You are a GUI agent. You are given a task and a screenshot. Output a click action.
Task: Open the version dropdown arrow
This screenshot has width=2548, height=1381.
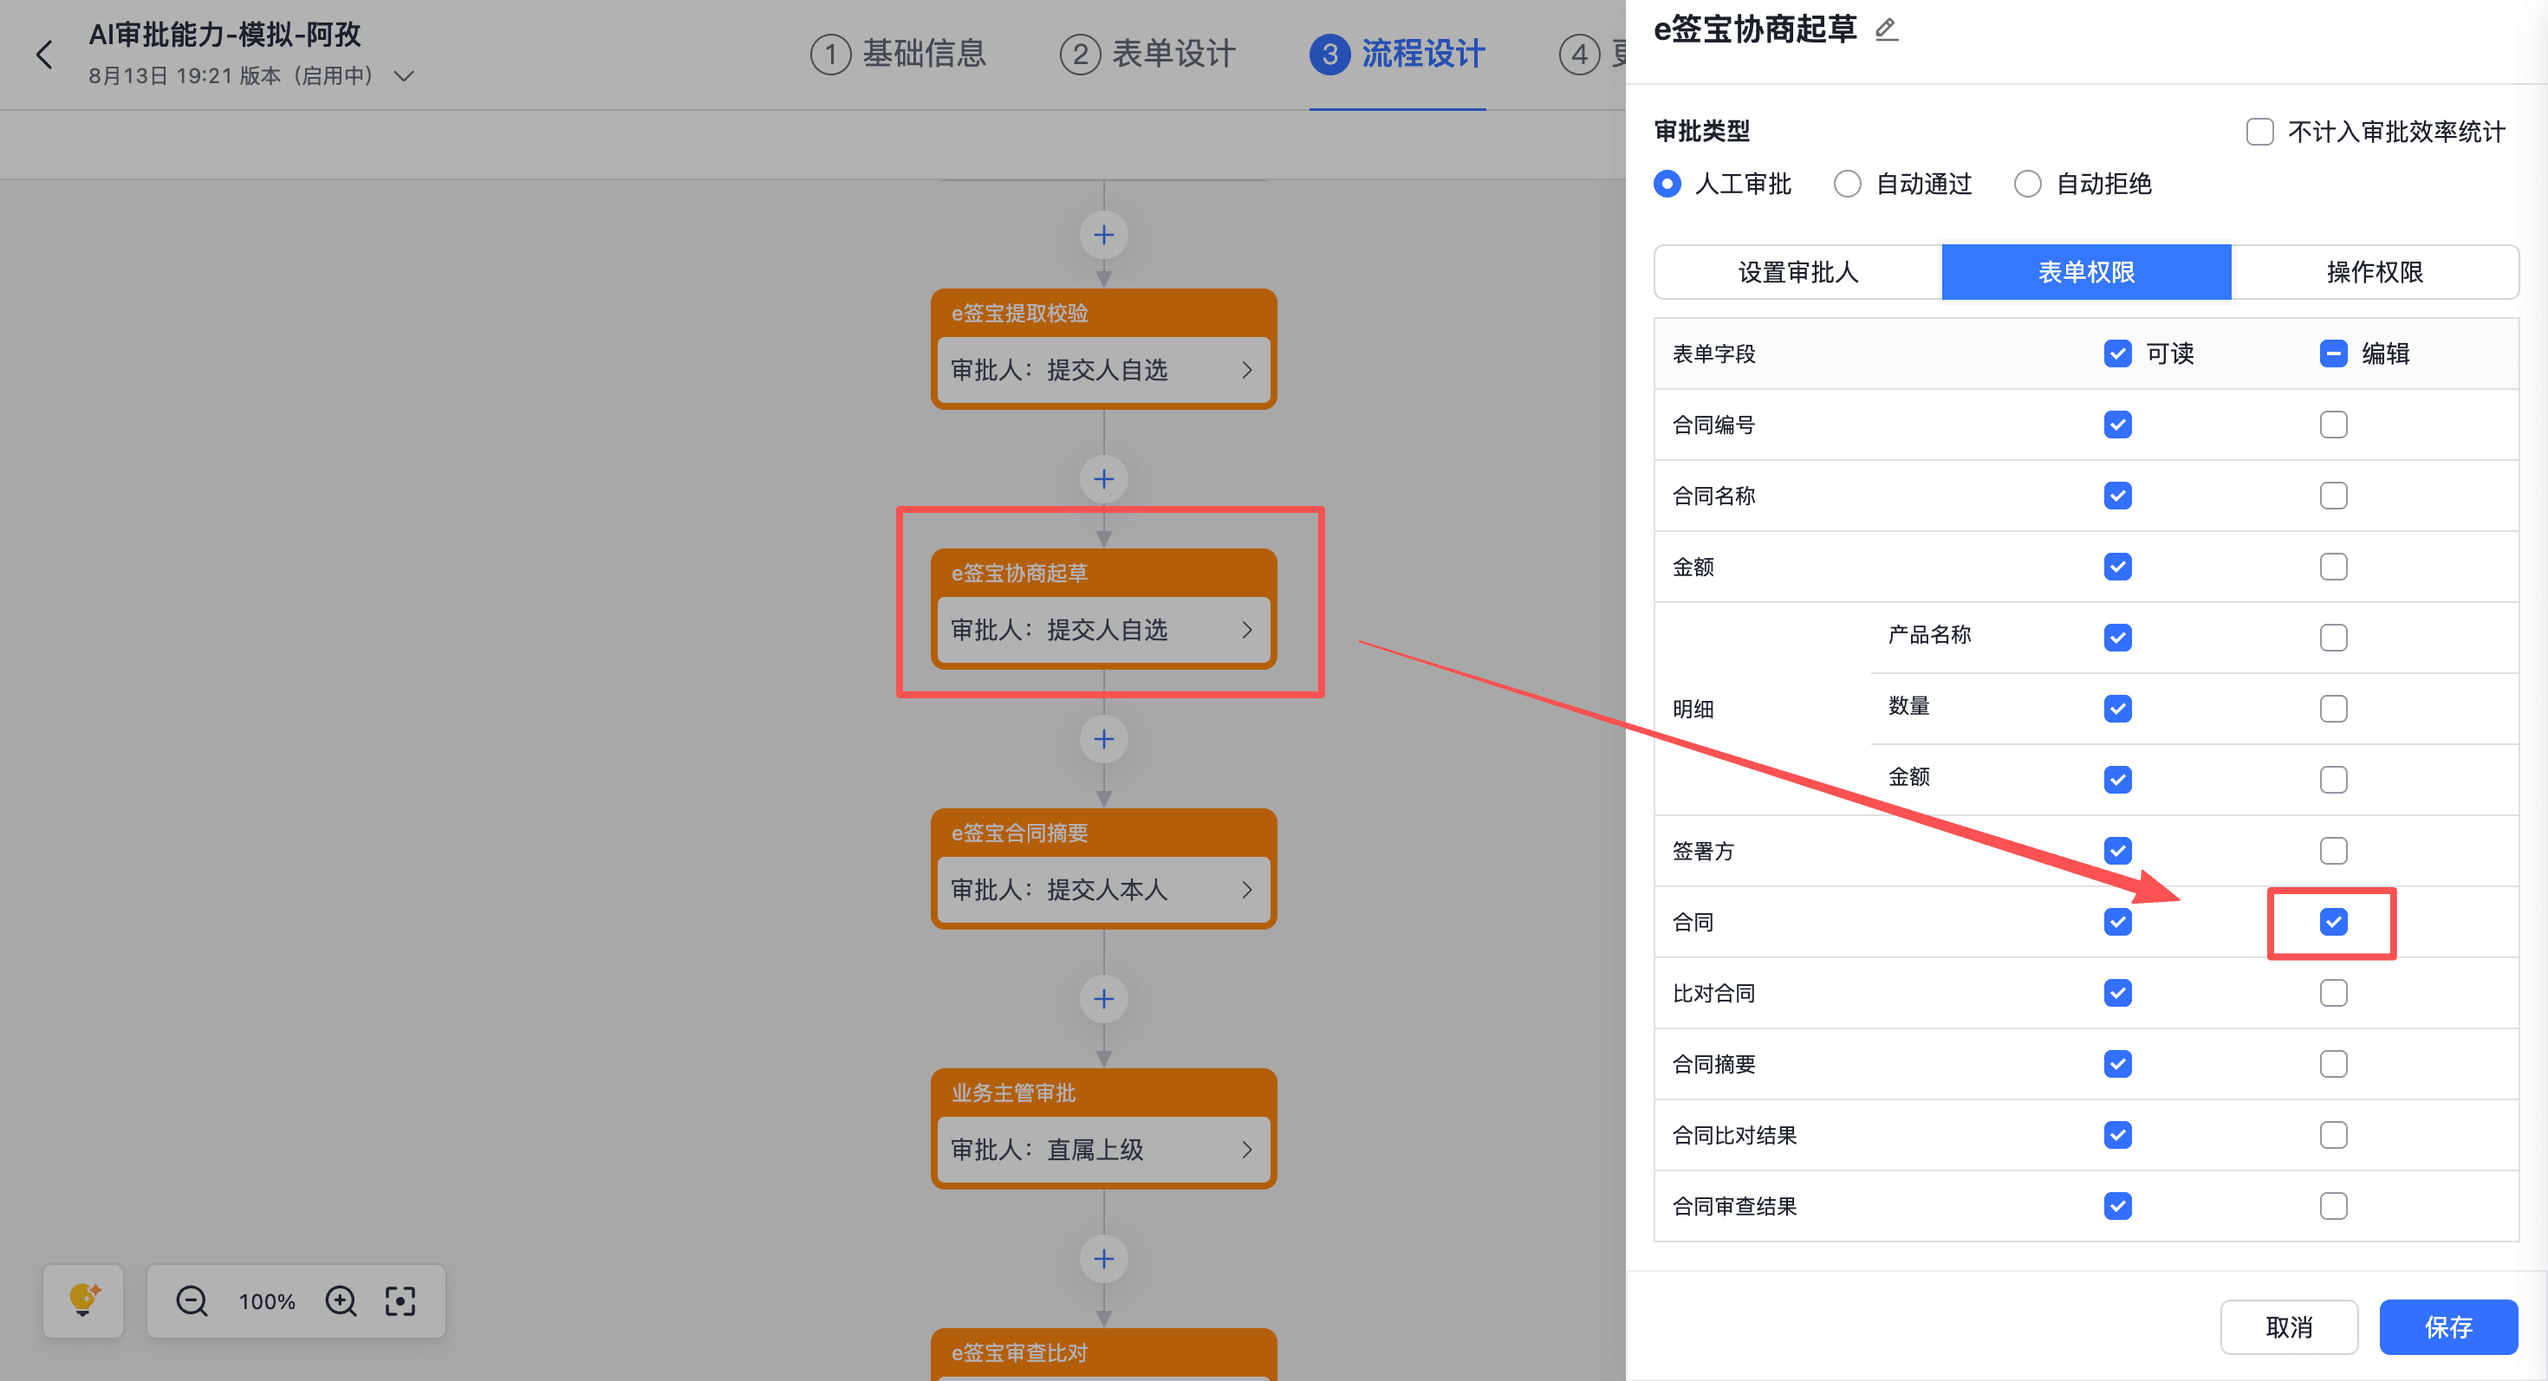(404, 76)
